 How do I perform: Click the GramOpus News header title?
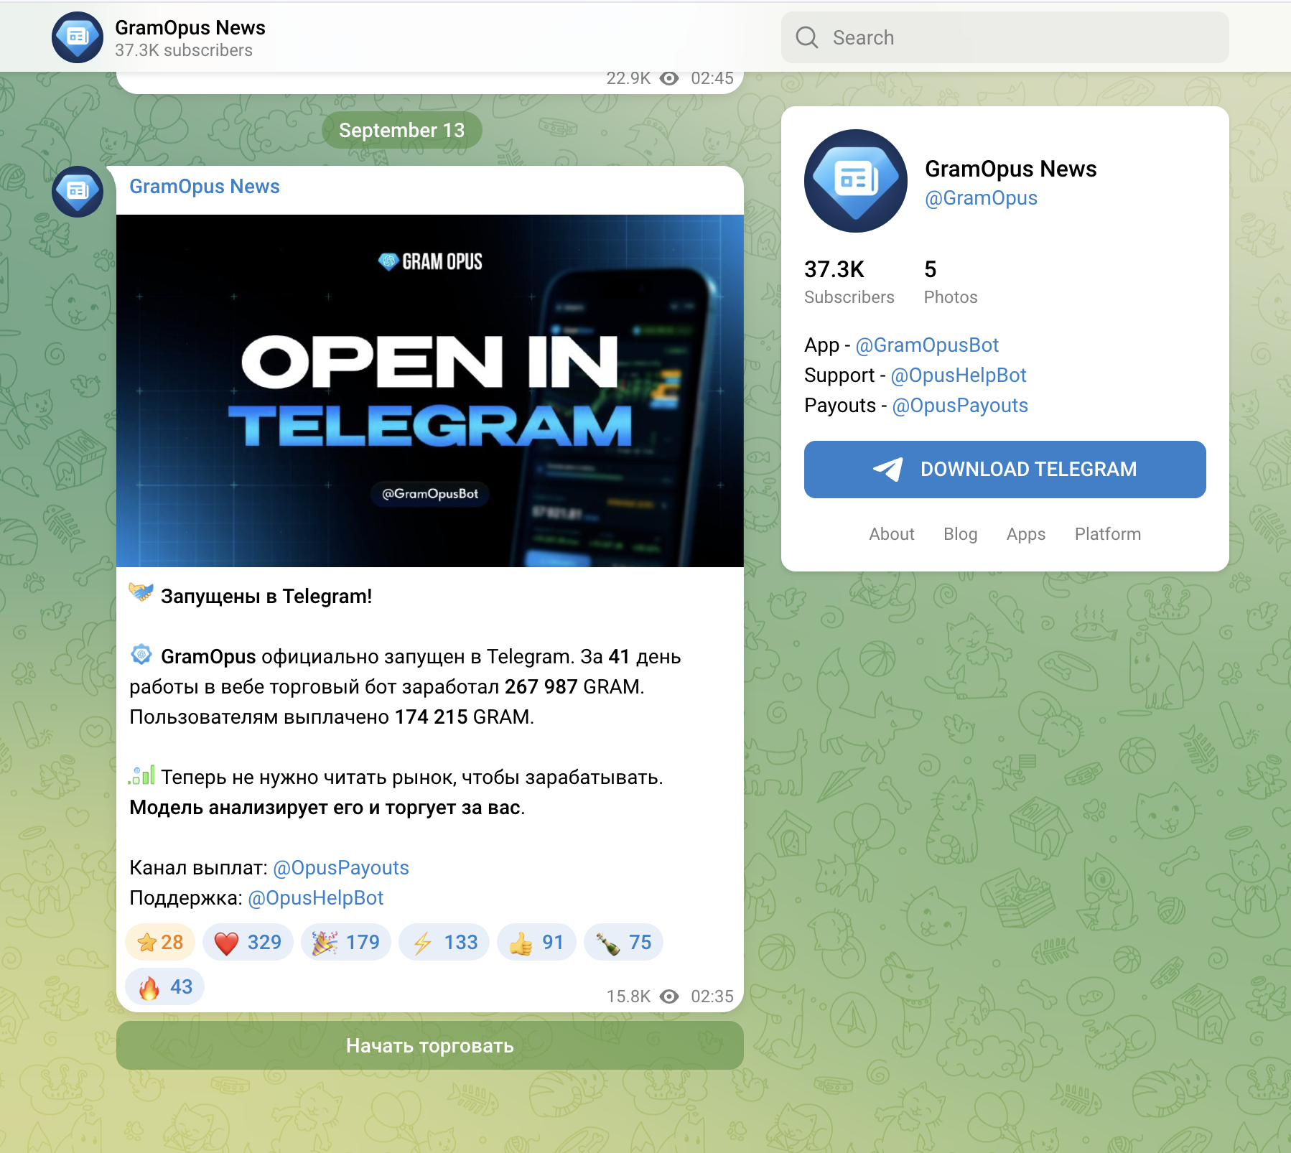click(x=190, y=27)
